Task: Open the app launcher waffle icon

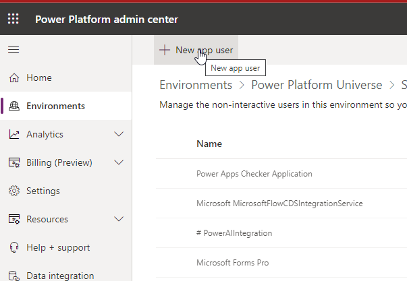Action: (13, 19)
